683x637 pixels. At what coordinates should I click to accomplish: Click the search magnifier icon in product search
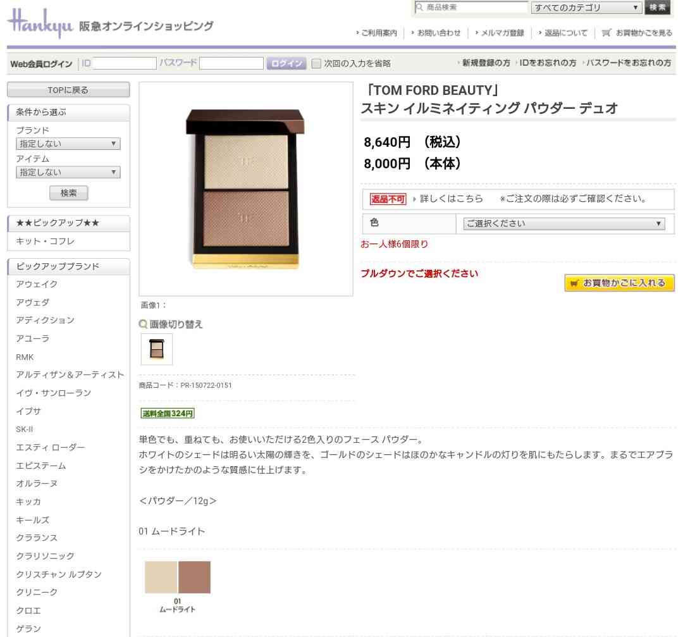pyautogui.click(x=419, y=7)
